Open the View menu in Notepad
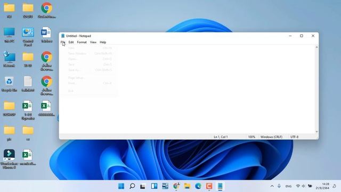The image size is (341, 192). (x=93, y=42)
